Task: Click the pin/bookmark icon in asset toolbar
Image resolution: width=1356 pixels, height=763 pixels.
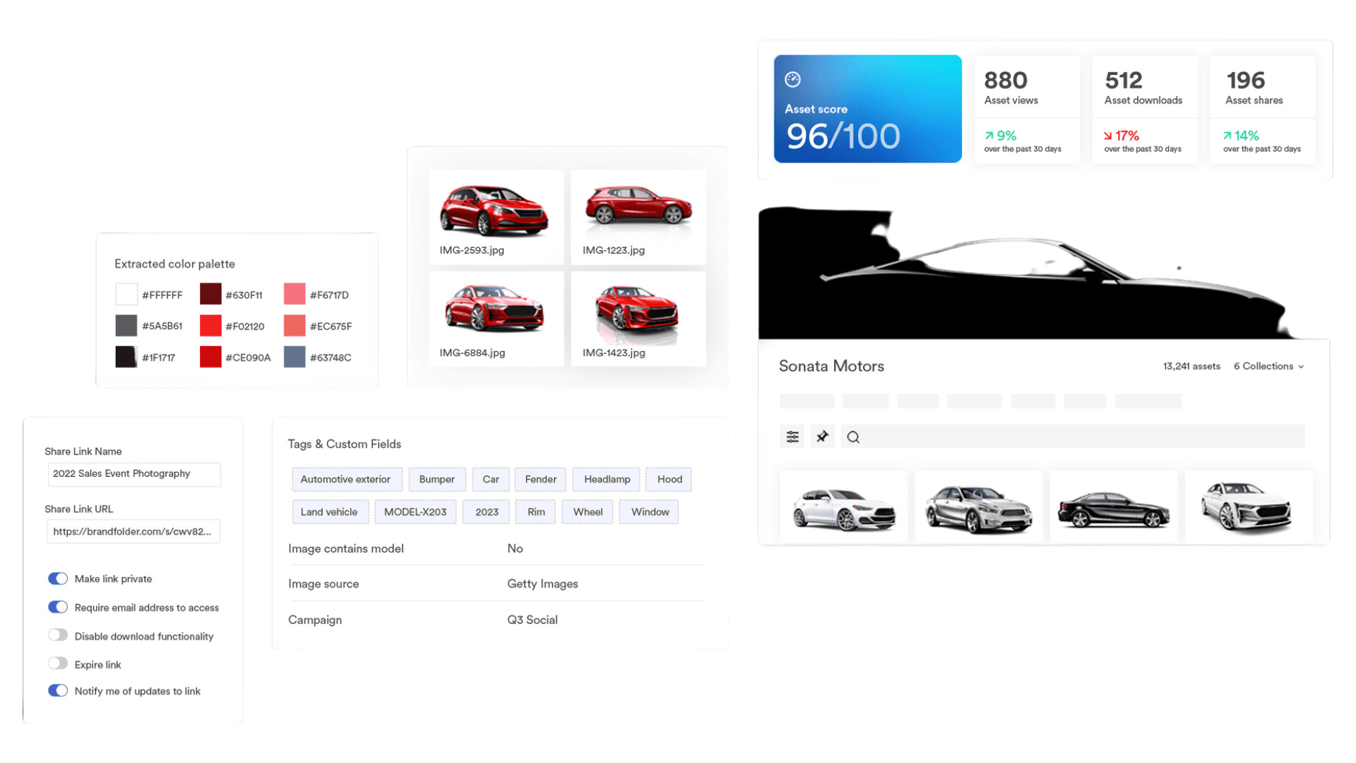Action: pos(821,436)
